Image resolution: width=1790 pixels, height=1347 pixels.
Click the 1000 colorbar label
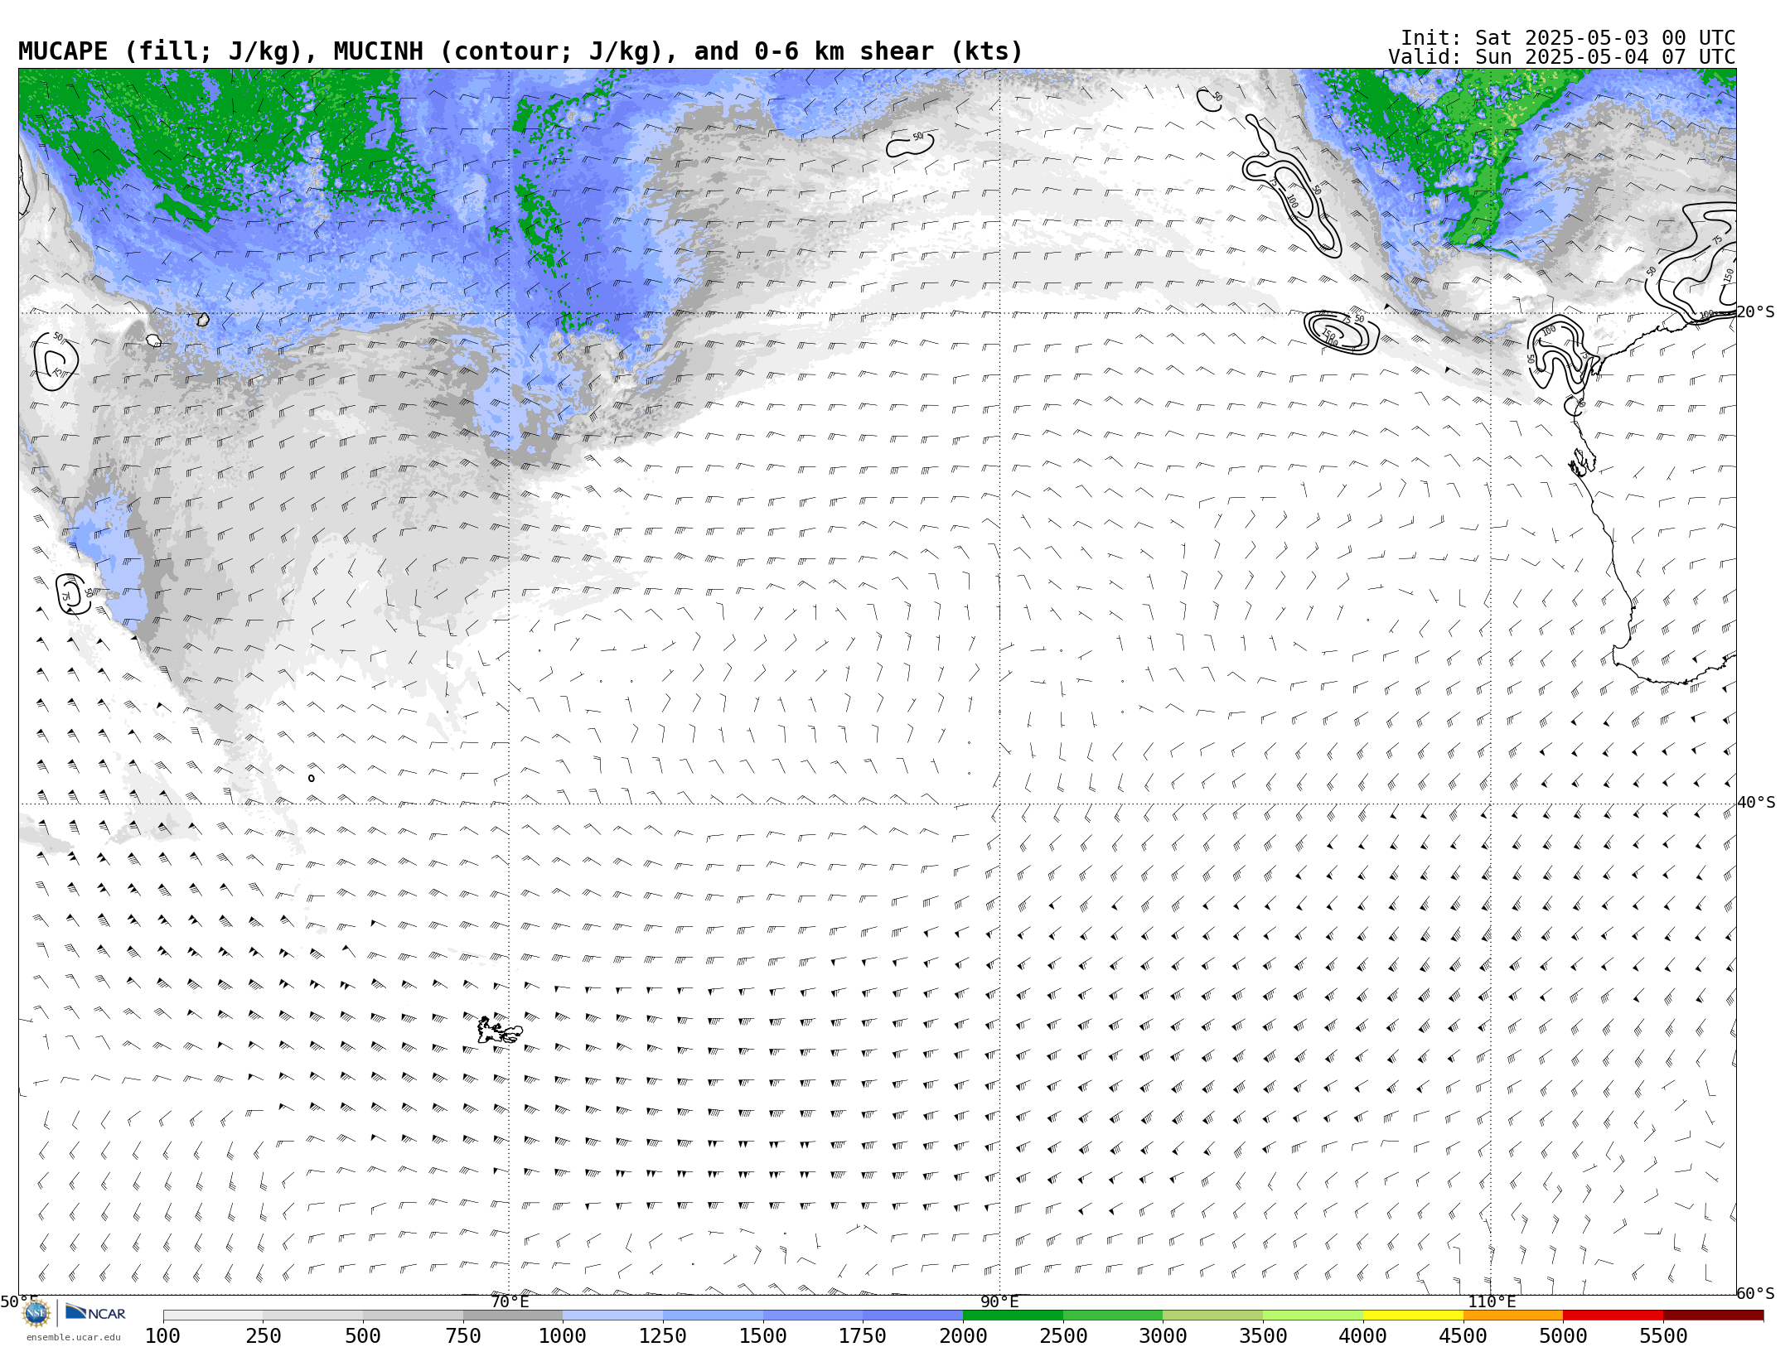coord(563,1335)
